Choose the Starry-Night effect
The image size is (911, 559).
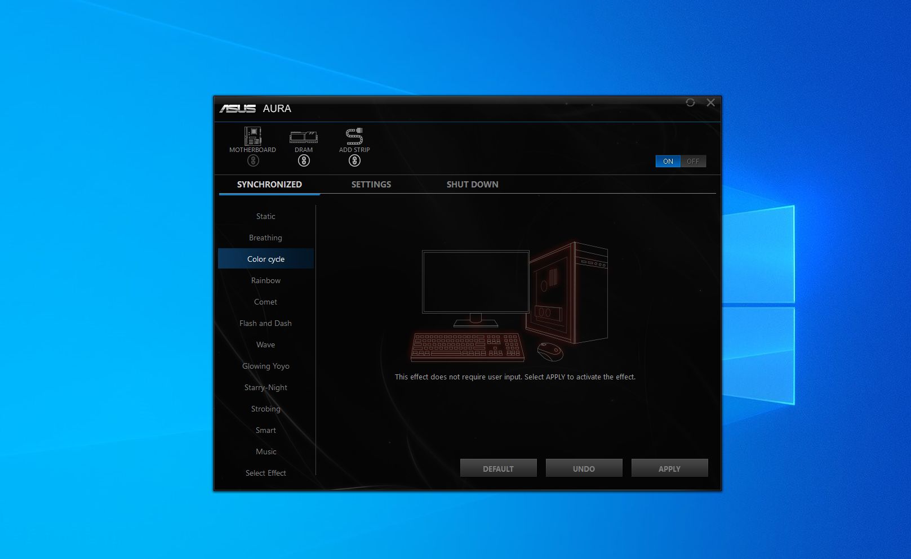click(266, 387)
